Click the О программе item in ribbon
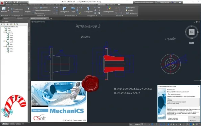 click(132, 13)
